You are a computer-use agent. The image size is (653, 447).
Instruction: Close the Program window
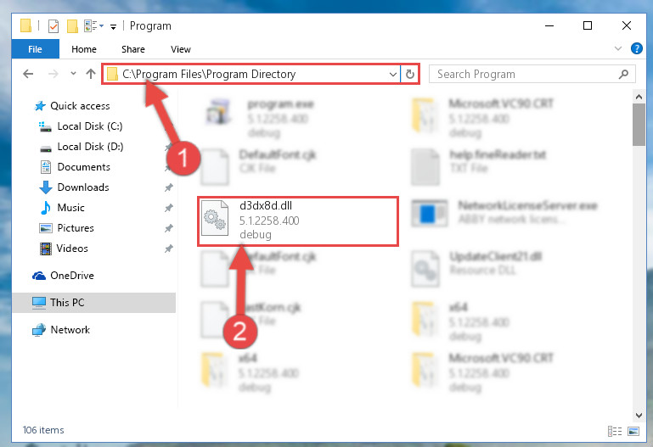pos(627,25)
